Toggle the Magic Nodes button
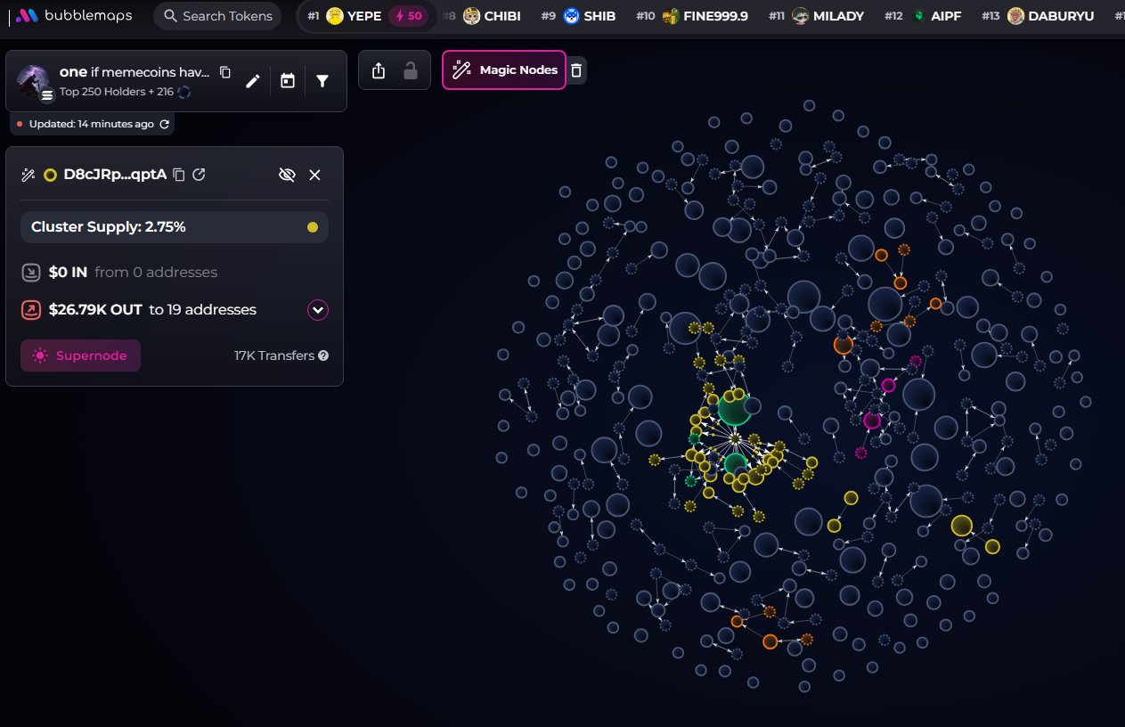 point(504,70)
